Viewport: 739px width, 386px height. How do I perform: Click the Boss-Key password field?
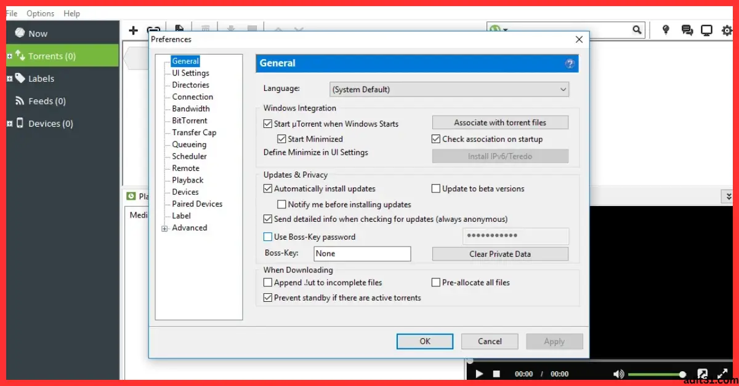[x=515, y=236]
